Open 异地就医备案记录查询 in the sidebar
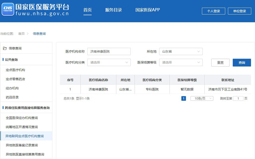The height and width of the screenshot is (159, 255). [x=22, y=145]
